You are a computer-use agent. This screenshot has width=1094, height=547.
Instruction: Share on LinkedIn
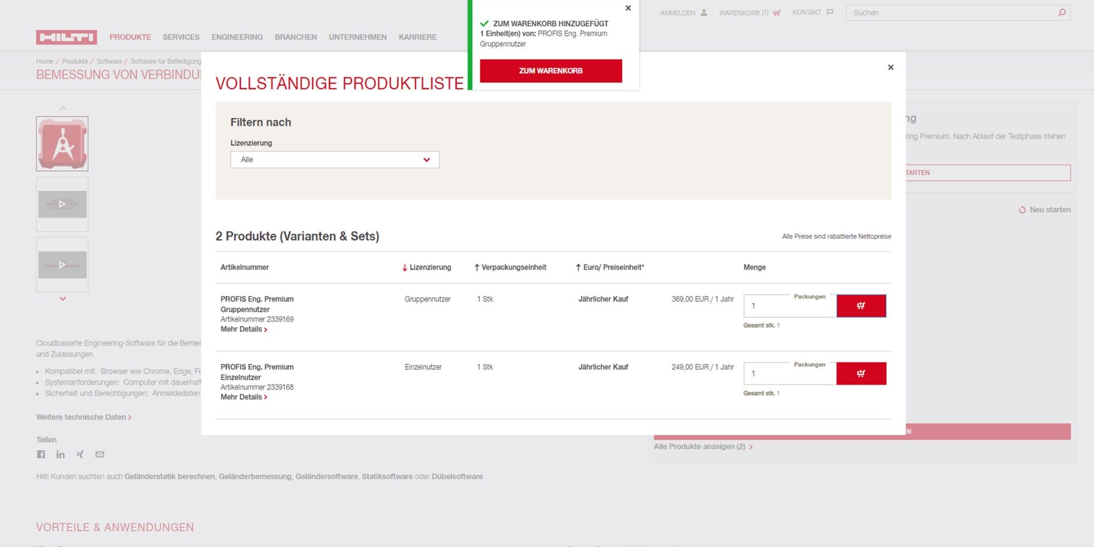point(60,454)
